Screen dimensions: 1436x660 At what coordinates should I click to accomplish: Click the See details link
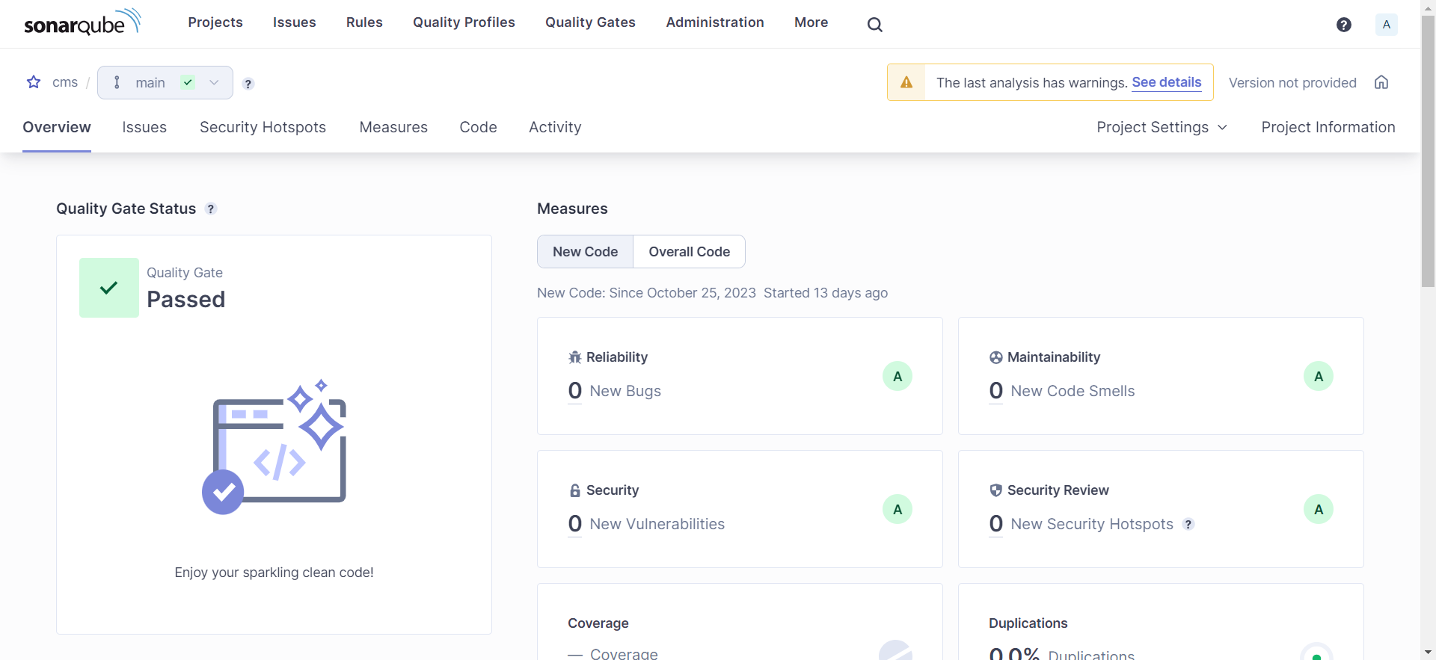pos(1166,82)
